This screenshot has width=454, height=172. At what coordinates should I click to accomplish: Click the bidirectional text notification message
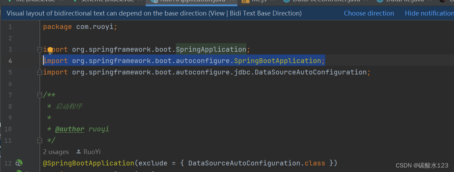(x=154, y=13)
